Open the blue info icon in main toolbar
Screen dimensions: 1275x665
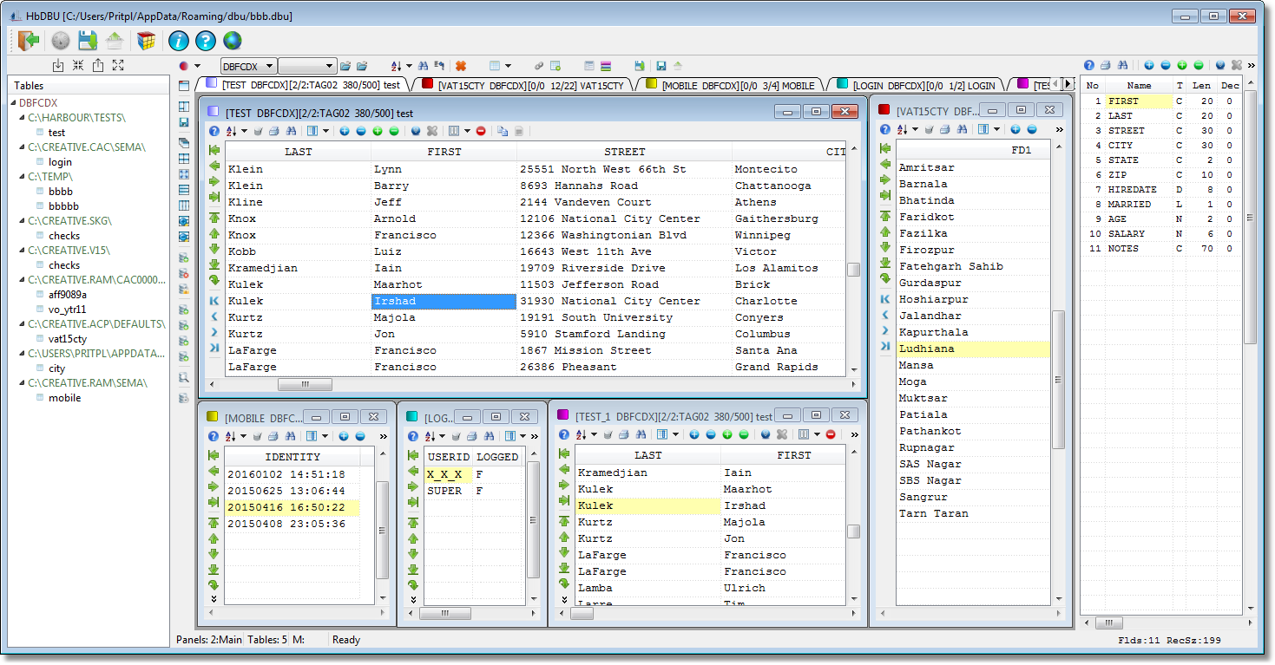pos(178,41)
